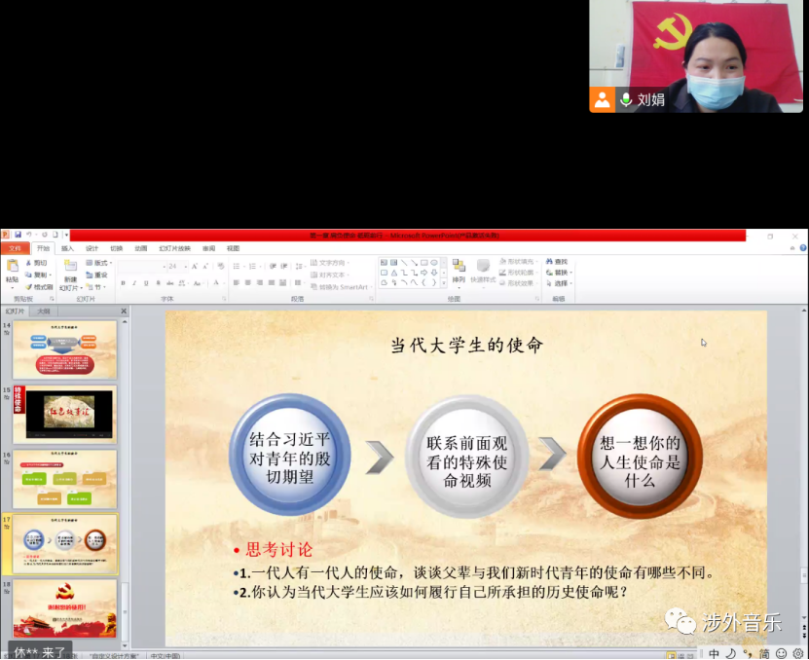
Task: Expand the Replace (替换) dropdown arrow
Action: click(572, 273)
